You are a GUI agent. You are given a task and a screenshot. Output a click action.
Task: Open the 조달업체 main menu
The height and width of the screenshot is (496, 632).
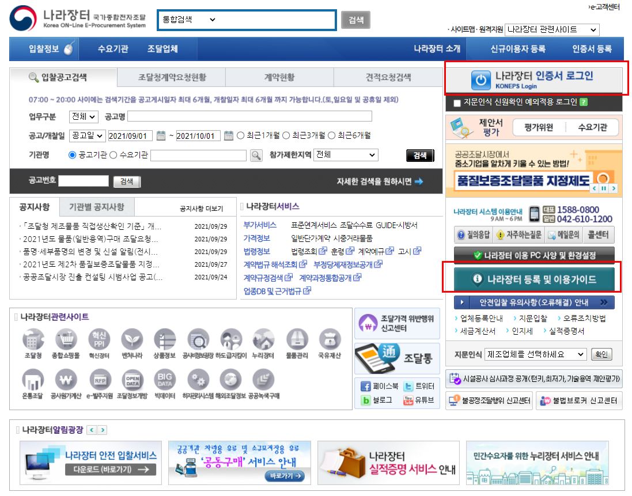click(162, 49)
